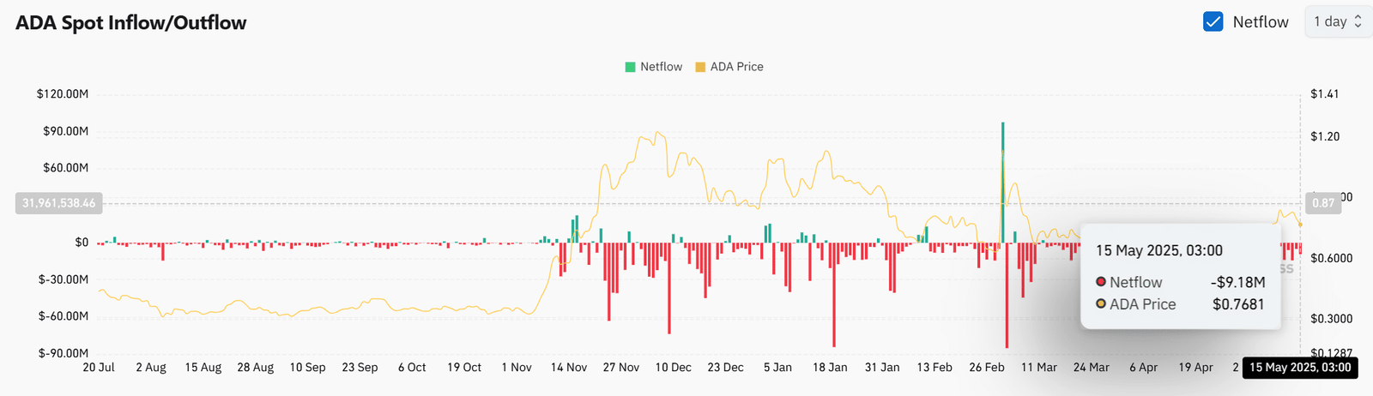Hide the Netflow series via legend text
The height and width of the screenshot is (396, 1373).
(661, 67)
